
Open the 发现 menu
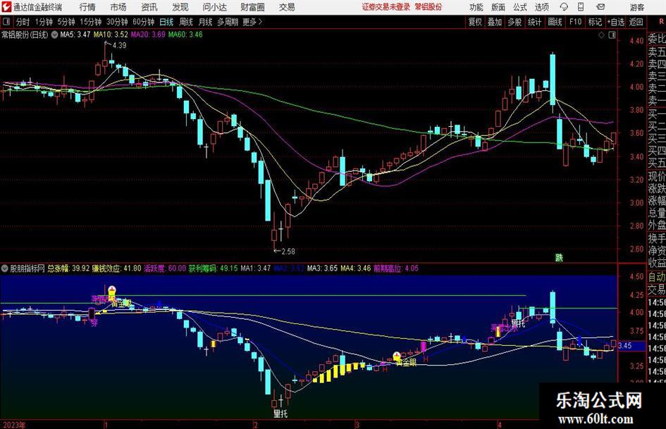click(x=180, y=7)
